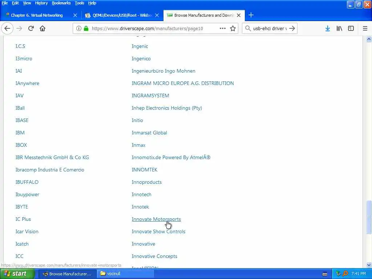Open the vpcinull folder taskbar button
Screen dimensions: 372x279
point(126,274)
